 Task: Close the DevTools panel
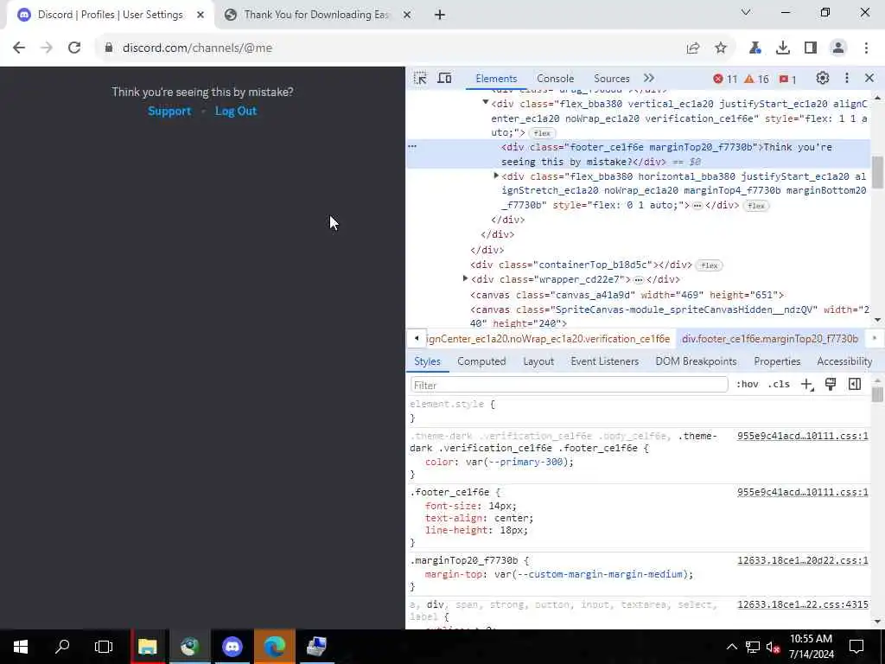tap(869, 79)
